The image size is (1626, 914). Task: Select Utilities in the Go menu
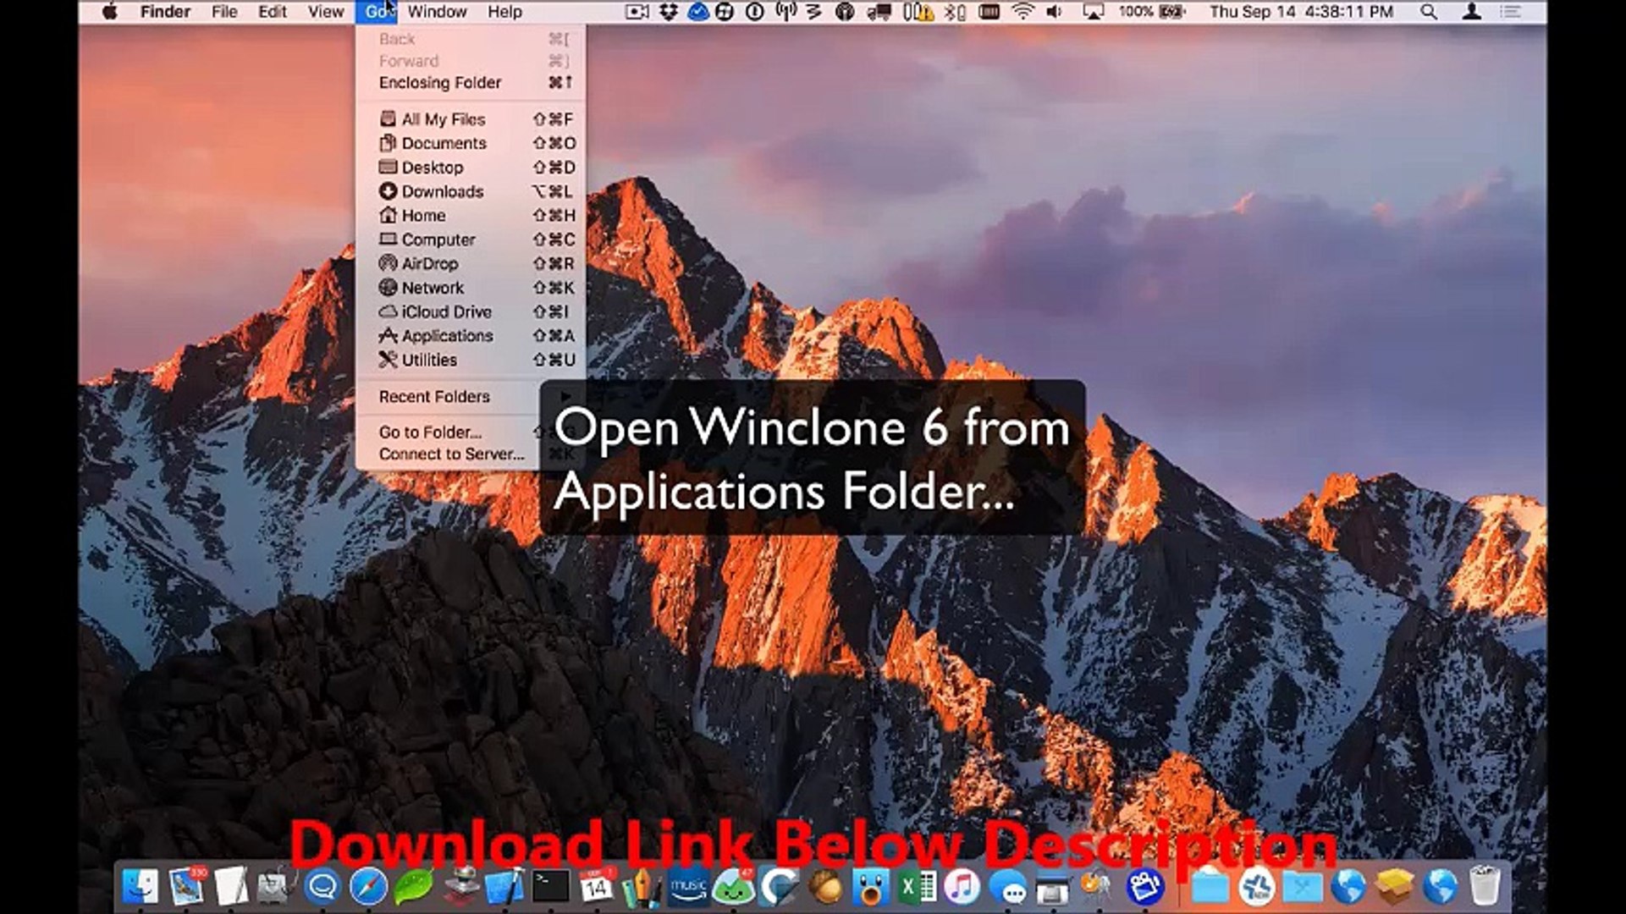429,360
